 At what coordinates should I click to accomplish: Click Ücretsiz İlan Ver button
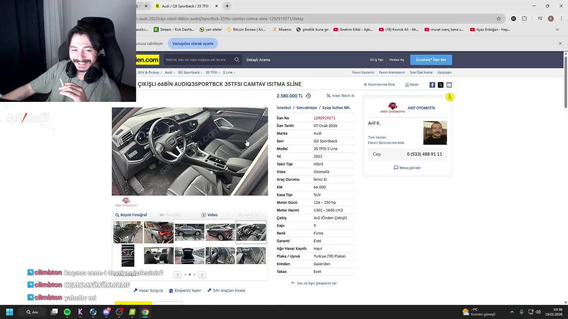pos(431,60)
